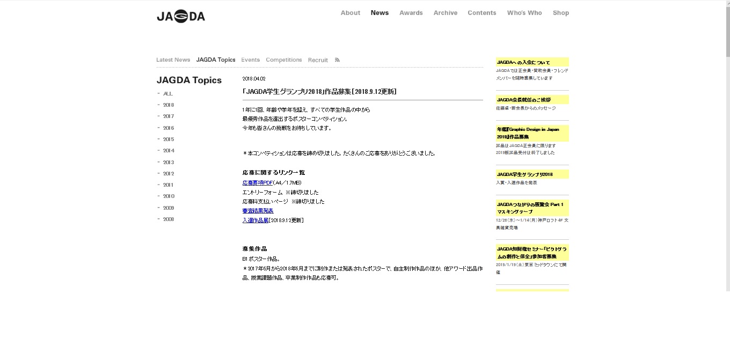Image resolution: width=730 pixels, height=338 pixels.
Task: Filter topics by year 2018
Action: click(169, 105)
